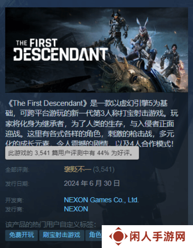Click the red compass logo icon of 闲人手游网
The width and height of the screenshot is (193, 248).
click(118, 236)
